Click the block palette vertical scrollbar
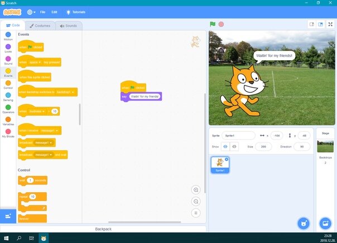Screen dimensions: 337x243 (80, 115)
